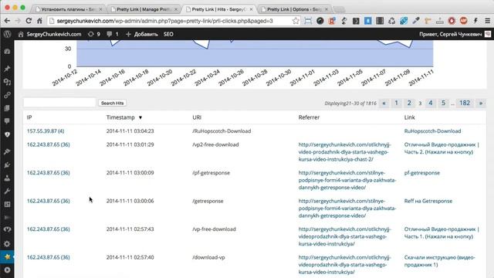Open the WordPress logo menu
The height and width of the screenshot is (278, 494).
(7, 34)
